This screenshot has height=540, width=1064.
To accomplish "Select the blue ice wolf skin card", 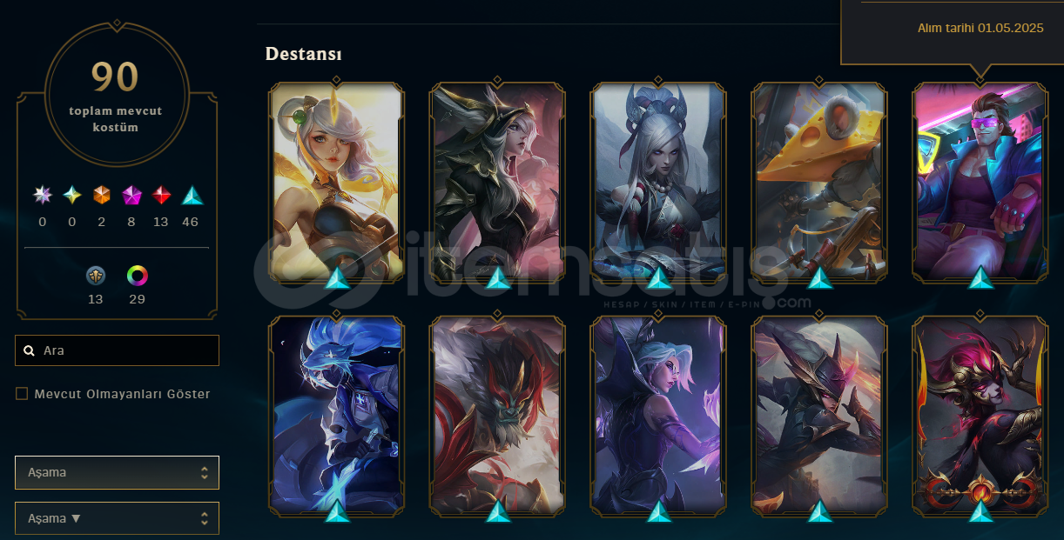I will click(x=336, y=416).
